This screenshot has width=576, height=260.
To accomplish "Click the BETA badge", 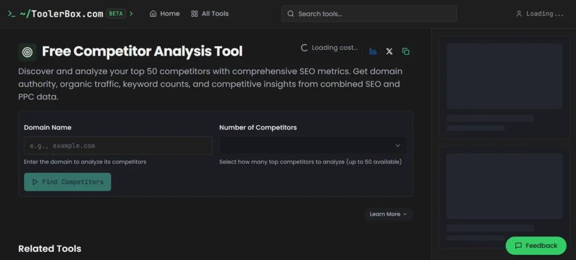I will [116, 14].
